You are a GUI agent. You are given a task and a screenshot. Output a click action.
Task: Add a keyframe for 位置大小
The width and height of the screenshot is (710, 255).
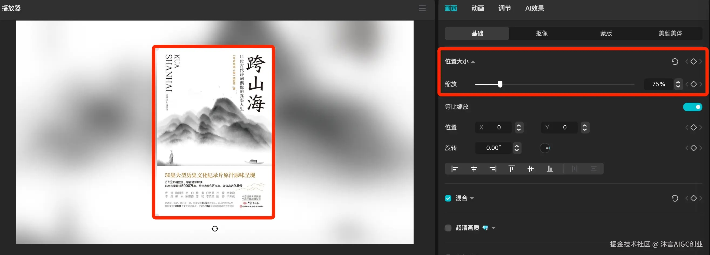694,62
